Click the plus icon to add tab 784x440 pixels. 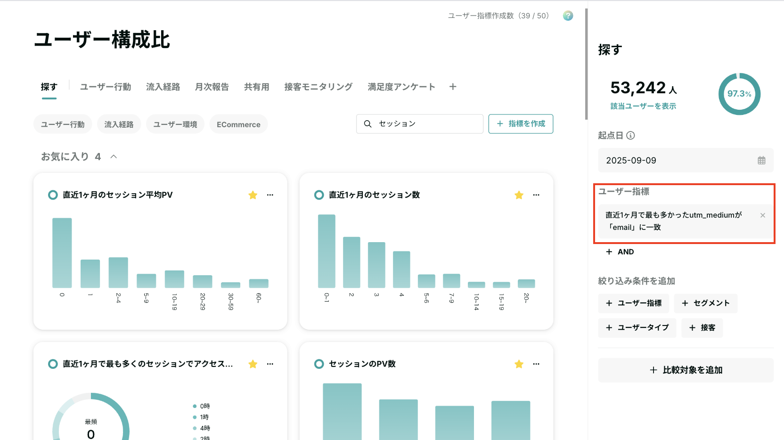point(453,87)
